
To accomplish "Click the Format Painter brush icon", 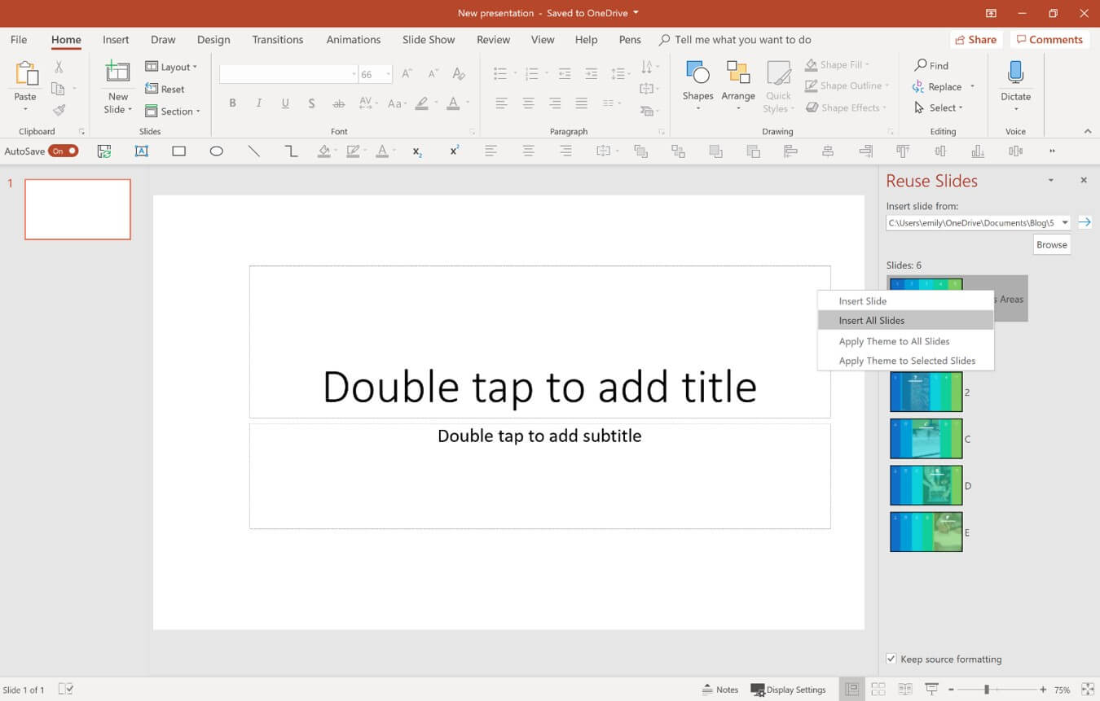I will [x=59, y=110].
